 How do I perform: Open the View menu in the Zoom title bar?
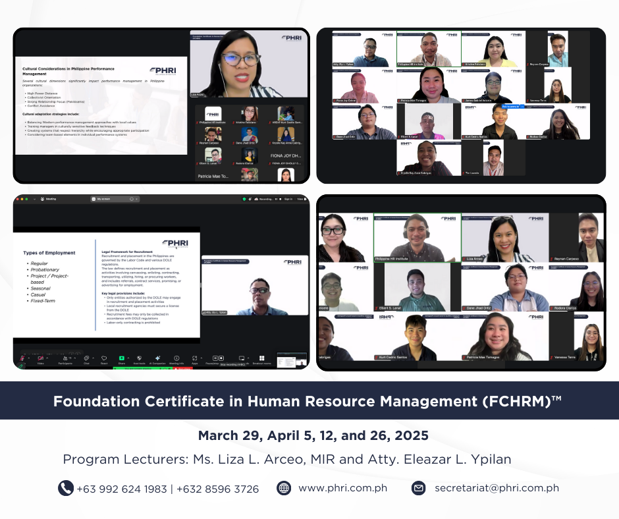point(301,199)
